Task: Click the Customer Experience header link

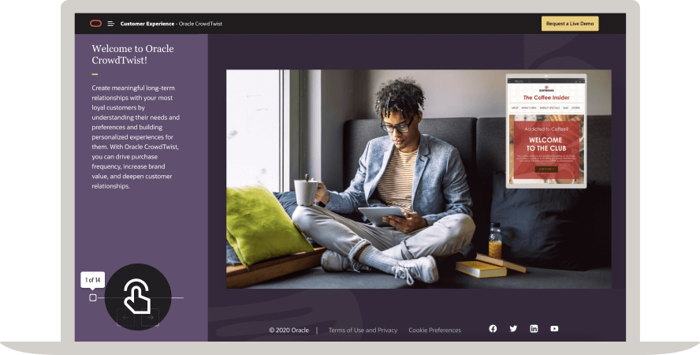Action: click(x=147, y=24)
